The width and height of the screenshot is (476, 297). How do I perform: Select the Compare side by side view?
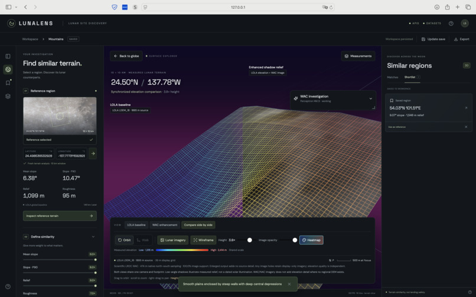198,225
